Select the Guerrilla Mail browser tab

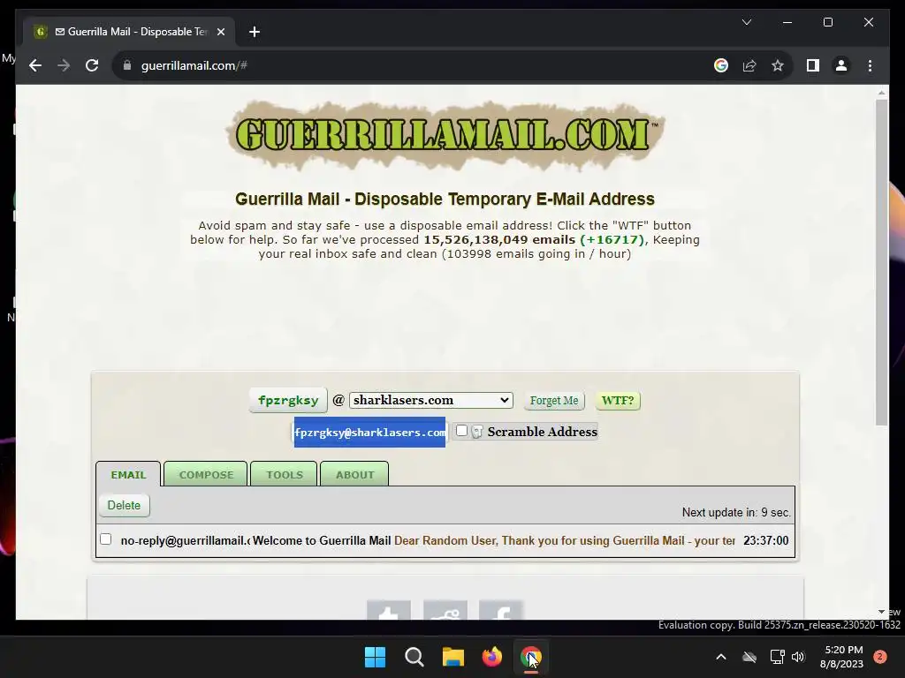(129, 32)
